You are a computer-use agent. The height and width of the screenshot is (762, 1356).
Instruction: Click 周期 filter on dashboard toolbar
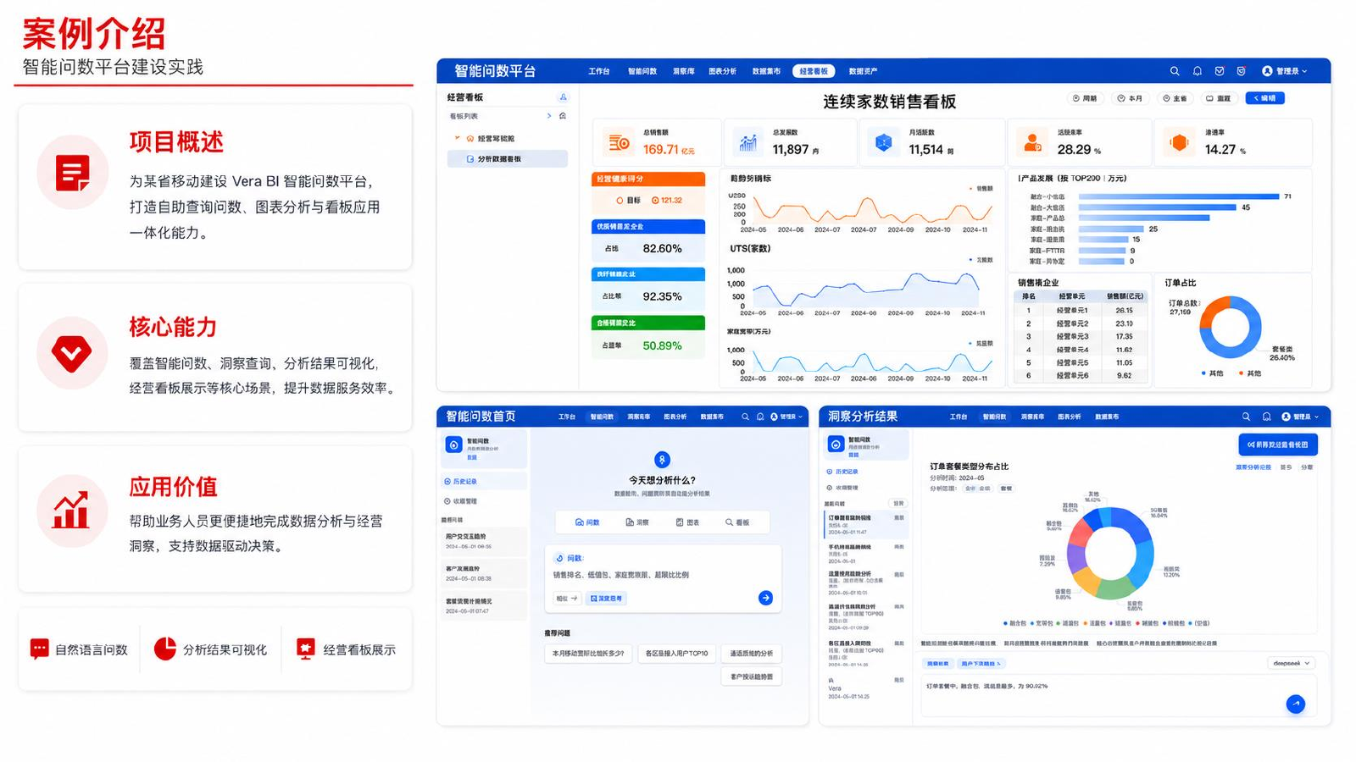click(1085, 98)
